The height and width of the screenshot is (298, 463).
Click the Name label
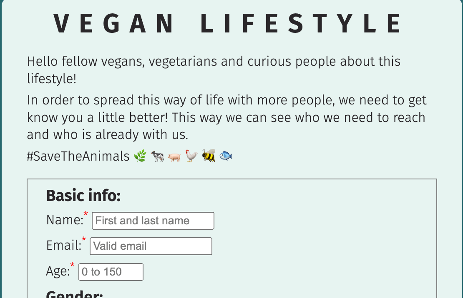[65, 220]
